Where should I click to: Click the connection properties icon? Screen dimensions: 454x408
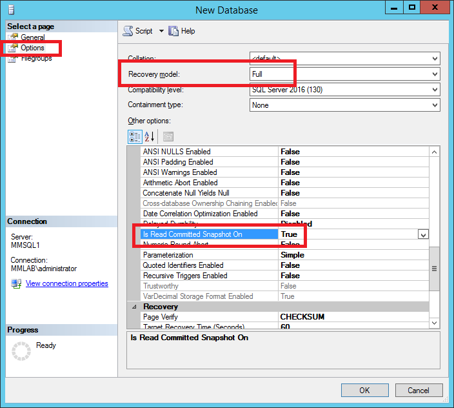[x=16, y=284]
